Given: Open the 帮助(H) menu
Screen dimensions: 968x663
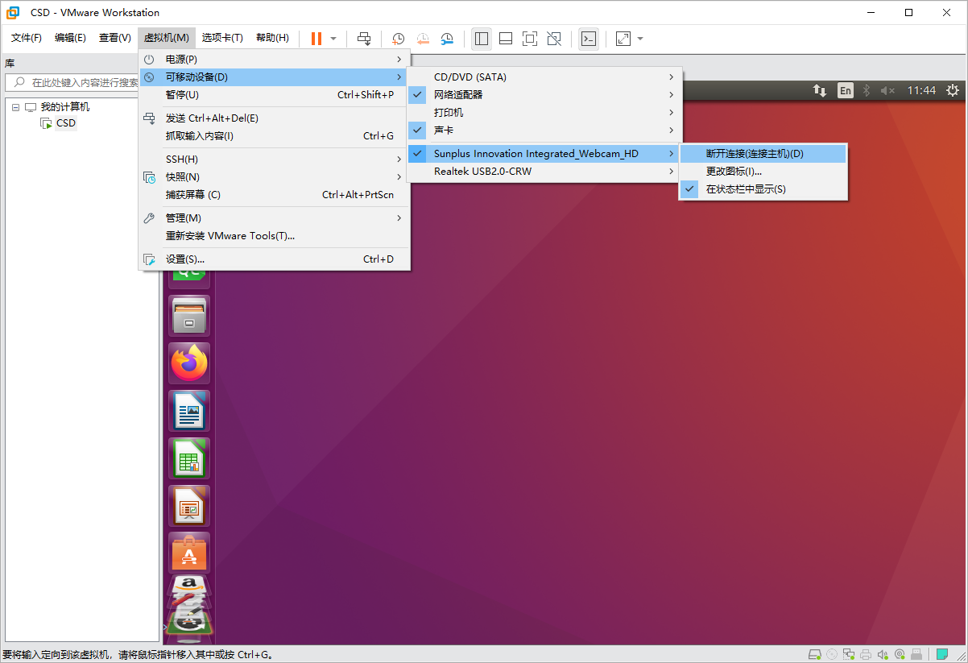Looking at the screenshot, I should click(x=272, y=38).
